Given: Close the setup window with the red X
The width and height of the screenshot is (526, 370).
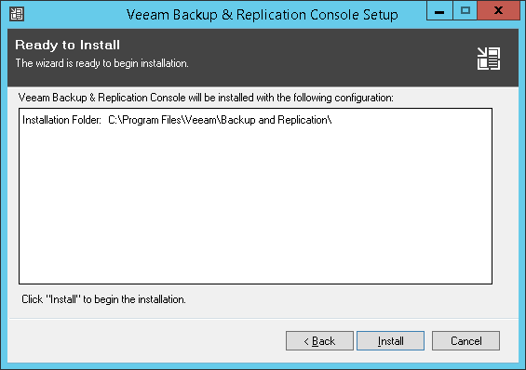Looking at the screenshot, I should click(x=498, y=11).
